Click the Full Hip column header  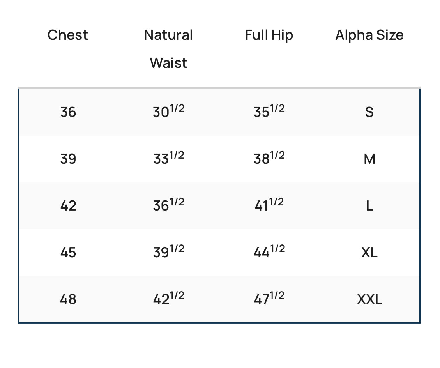[x=269, y=35]
